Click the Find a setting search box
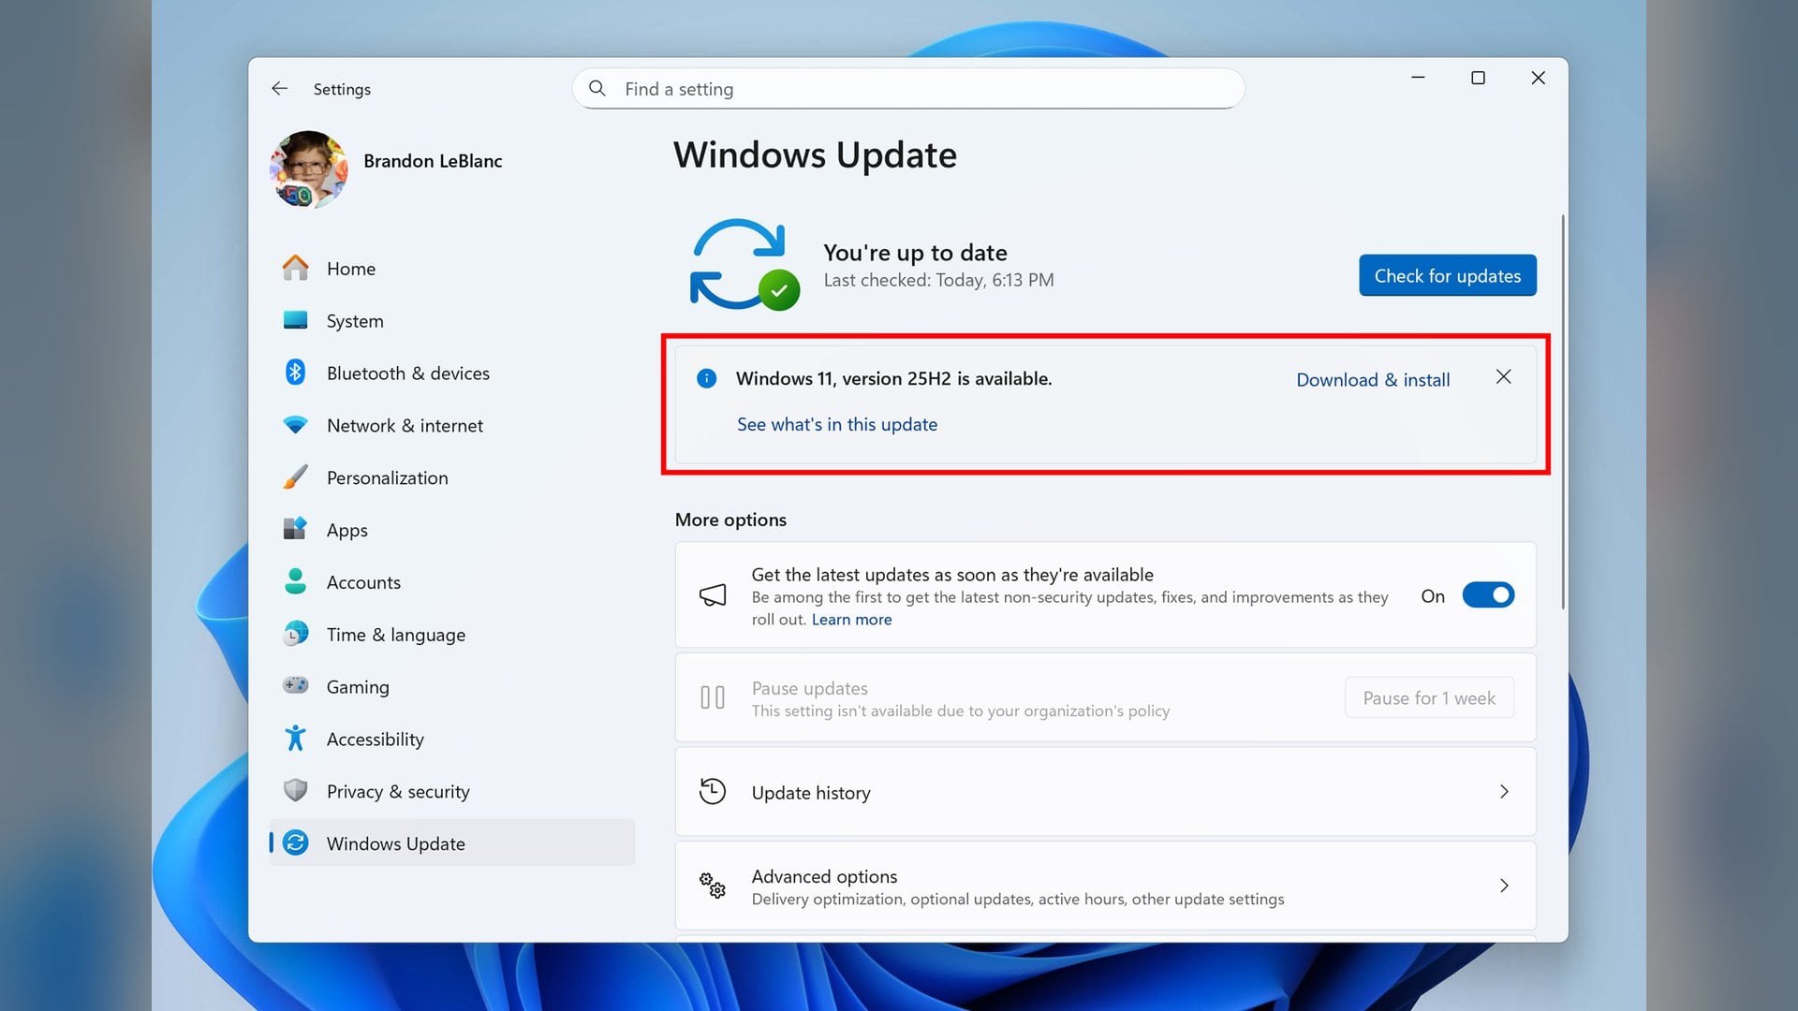The width and height of the screenshot is (1798, 1011). click(x=908, y=88)
